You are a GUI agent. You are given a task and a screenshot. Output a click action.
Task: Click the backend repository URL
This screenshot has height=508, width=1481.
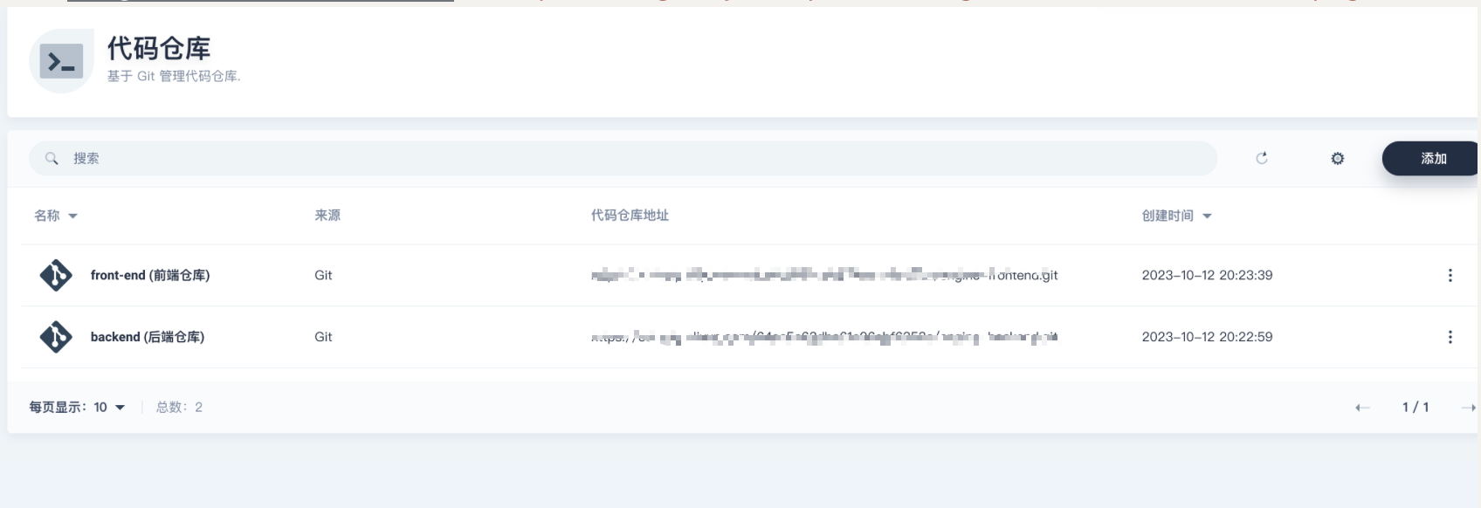pyautogui.click(x=824, y=337)
